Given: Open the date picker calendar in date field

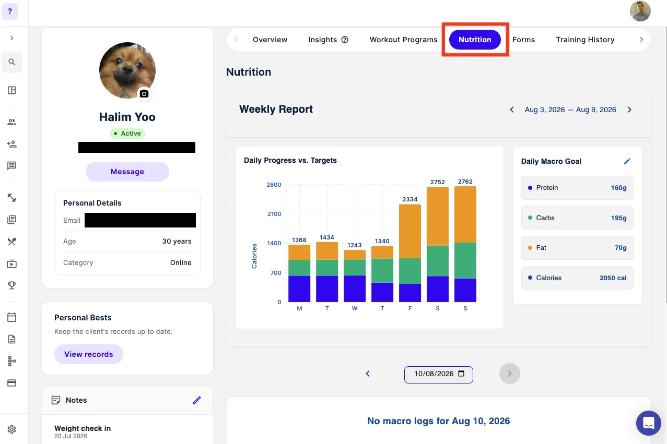Looking at the screenshot, I should pos(461,374).
